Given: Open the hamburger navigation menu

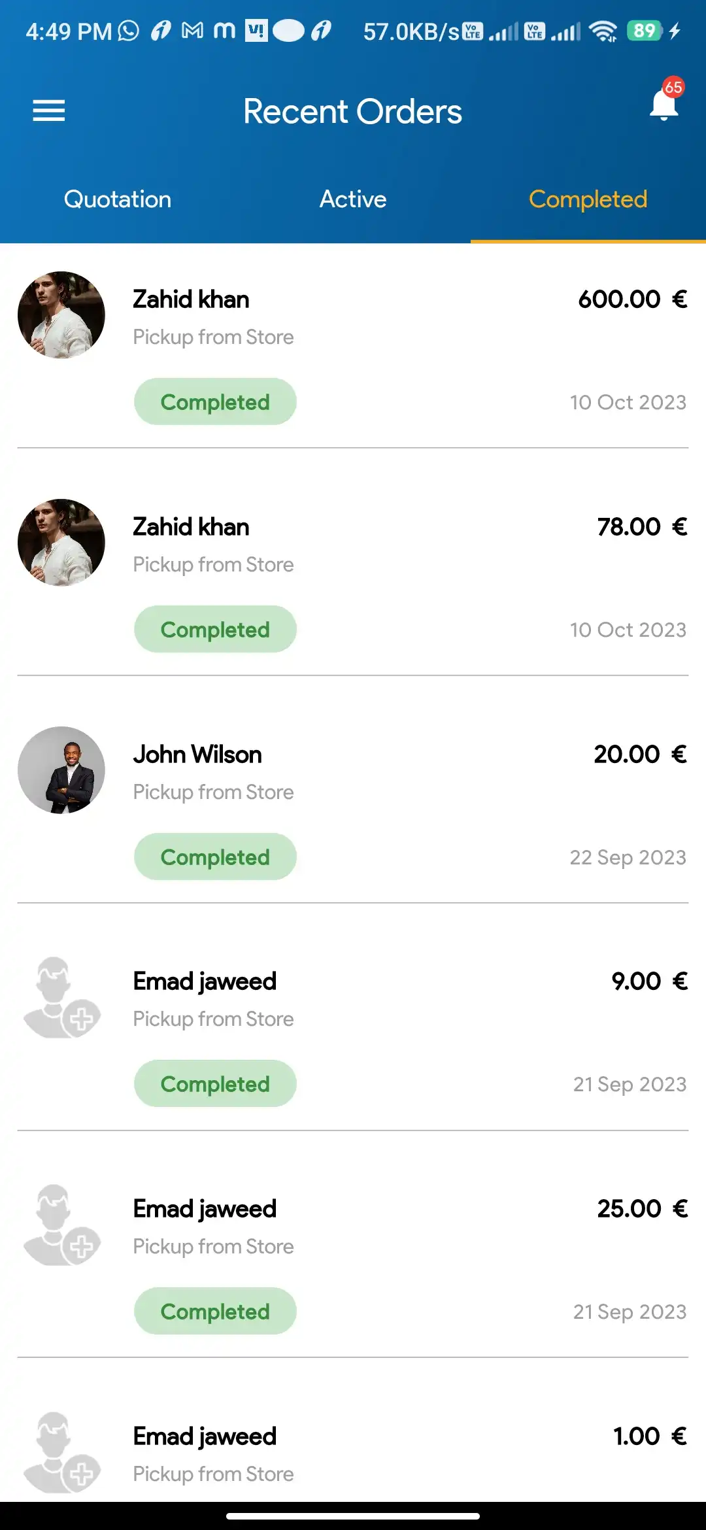Looking at the screenshot, I should point(49,111).
